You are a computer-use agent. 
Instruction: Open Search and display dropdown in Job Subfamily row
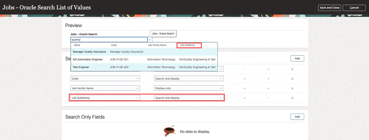tap(189, 98)
